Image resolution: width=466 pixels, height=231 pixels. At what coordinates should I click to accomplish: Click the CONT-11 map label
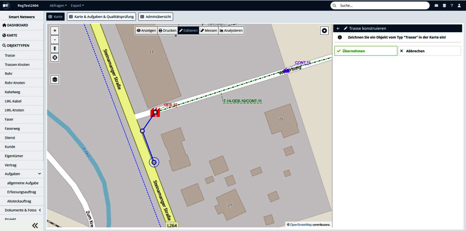tap(303, 63)
